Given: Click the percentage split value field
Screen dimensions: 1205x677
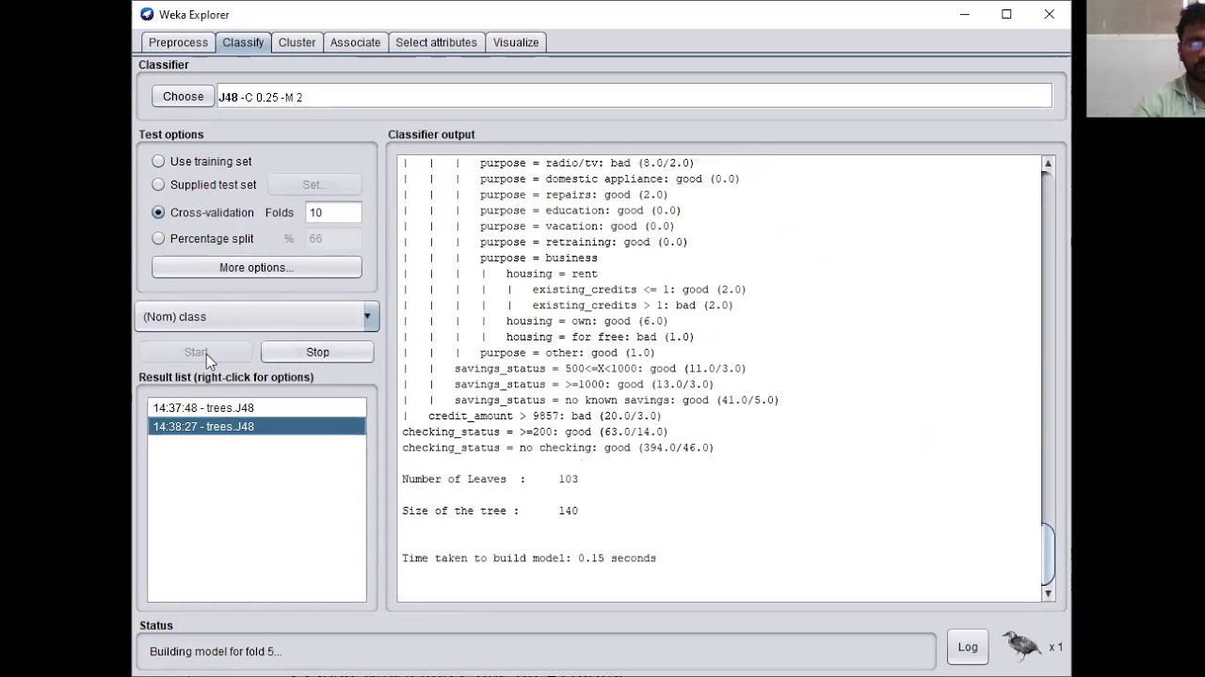Looking at the screenshot, I should point(333,239).
